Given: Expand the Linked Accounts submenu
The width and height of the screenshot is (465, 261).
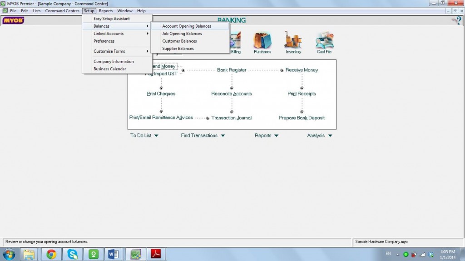Looking at the screenshot, I should (117, 34).
